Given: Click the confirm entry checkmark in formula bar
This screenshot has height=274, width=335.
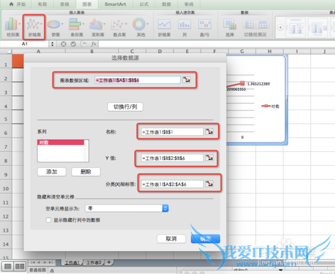Looking at the screenshot, I should click(x=73, y=44).
